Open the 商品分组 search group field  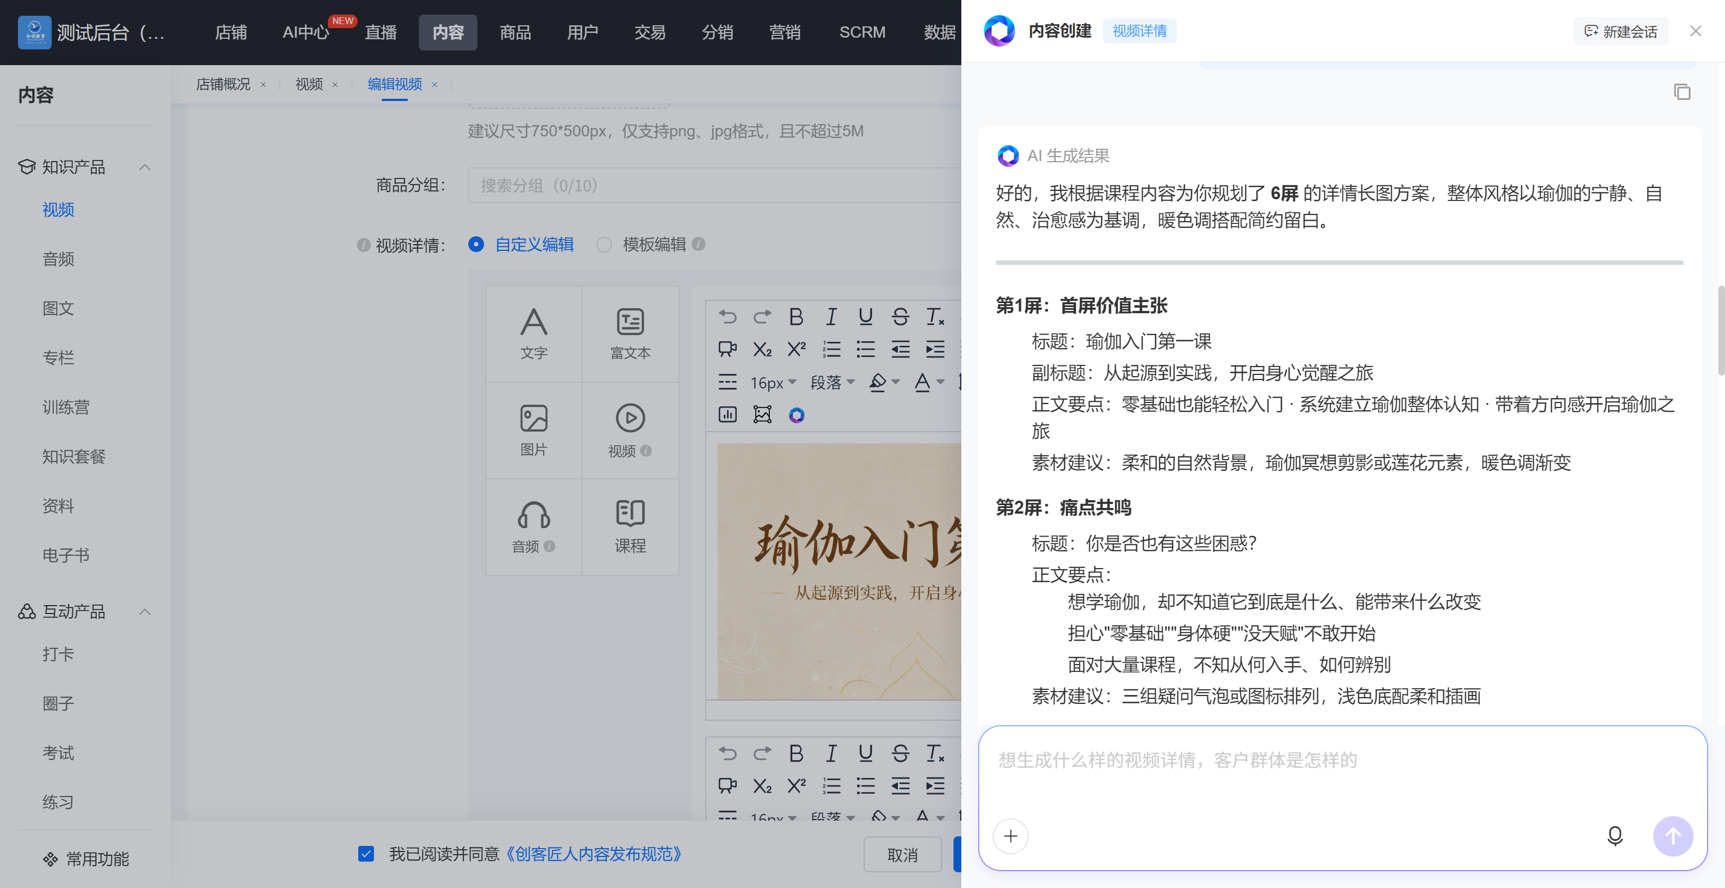[x=714, y=185]
